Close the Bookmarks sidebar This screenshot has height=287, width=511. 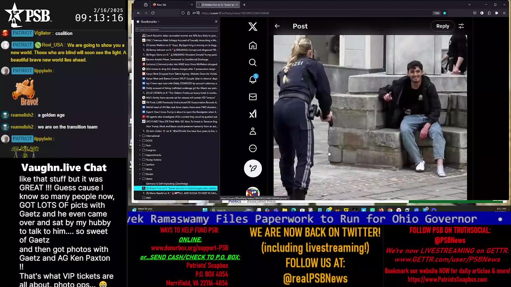click(x=216, y=22)
